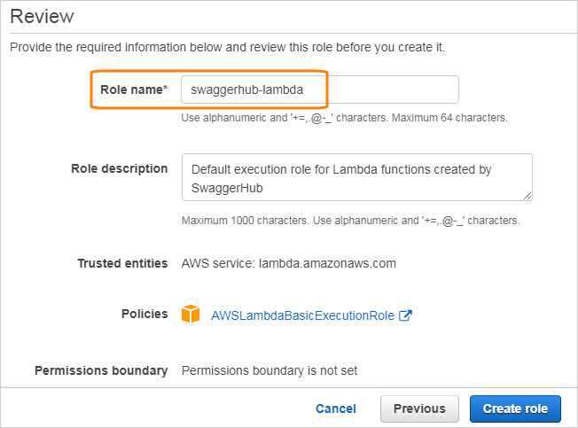The width and height of the screenshot is (578, 428).
Task: Open the AWSLambdaBasicExecutionRole policy link
Action: [301, 315]
